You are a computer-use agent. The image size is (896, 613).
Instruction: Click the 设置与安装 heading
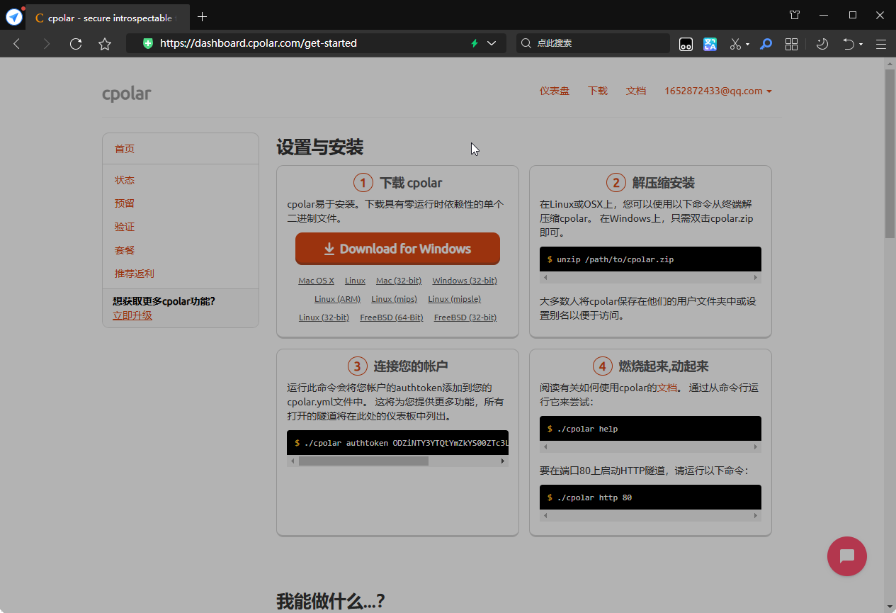pos(319,147)
